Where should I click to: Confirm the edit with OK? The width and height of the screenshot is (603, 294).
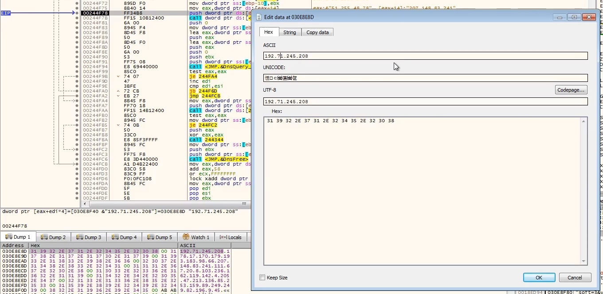539,278
